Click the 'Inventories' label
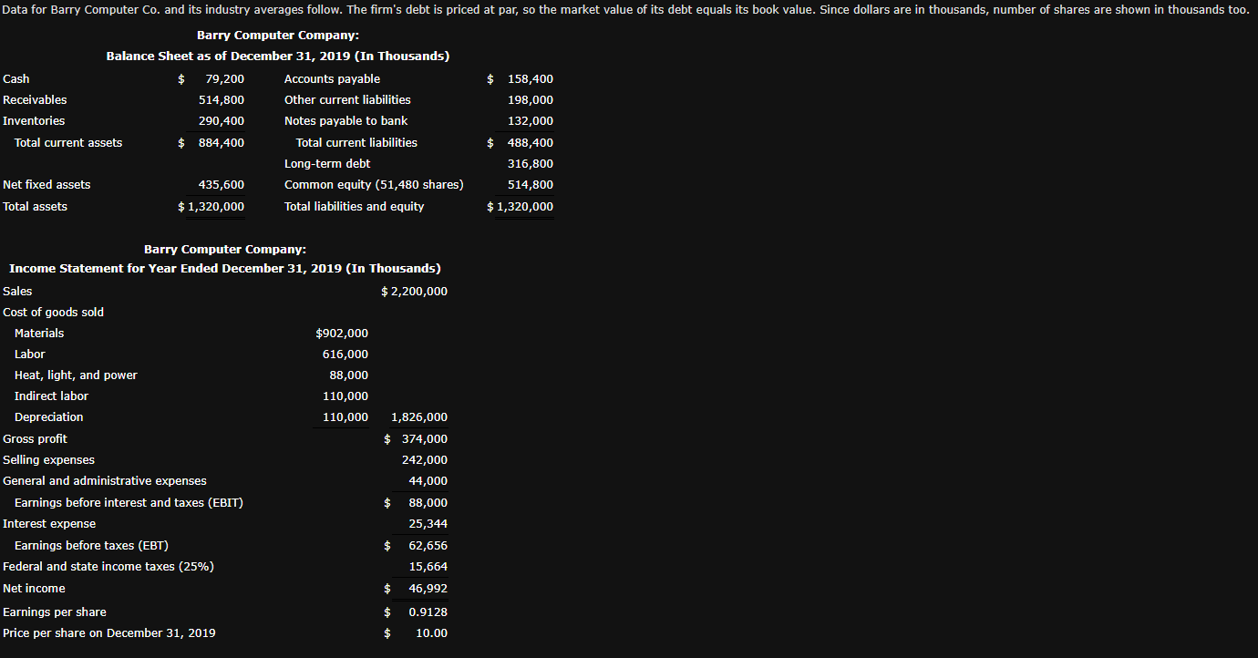The image size is (1258, 658). pos(34,121)
